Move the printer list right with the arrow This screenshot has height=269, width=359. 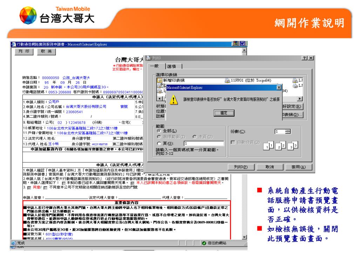point(300,98)
